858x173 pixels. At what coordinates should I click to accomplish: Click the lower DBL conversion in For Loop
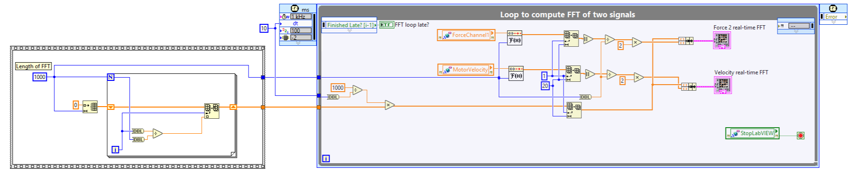click(x=138, y=140)
